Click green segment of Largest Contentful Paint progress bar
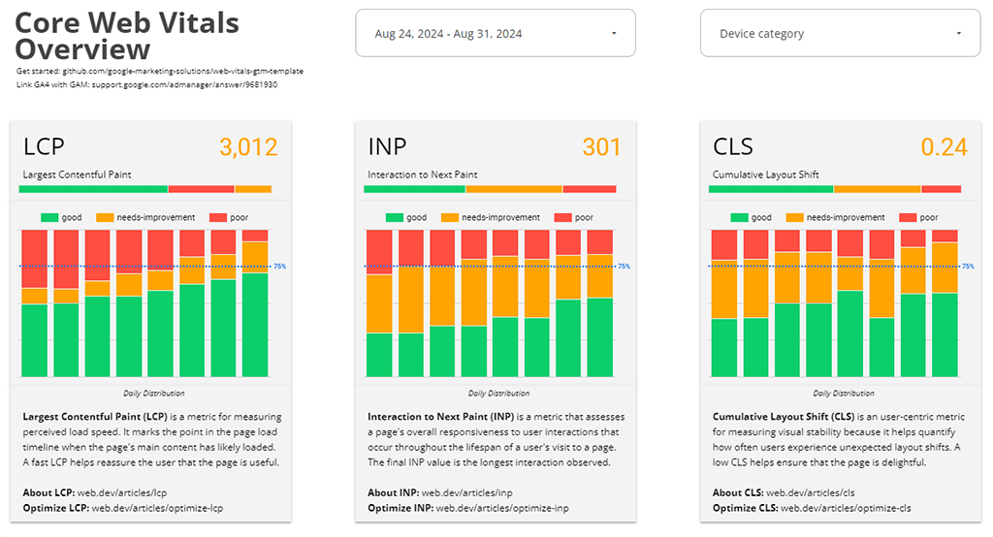Image resolution: width=993 pixels, height=537 pixels. coord(94,189)
